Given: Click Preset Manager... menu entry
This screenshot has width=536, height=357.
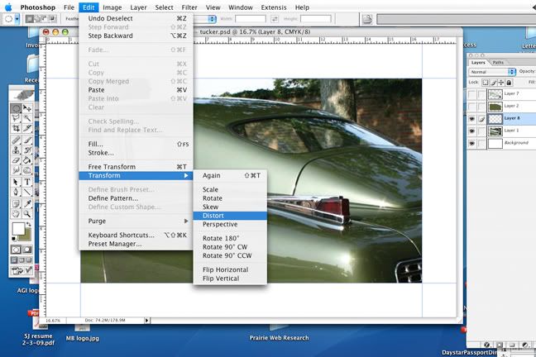Looking at the screenshot, I should click(136, 244).
